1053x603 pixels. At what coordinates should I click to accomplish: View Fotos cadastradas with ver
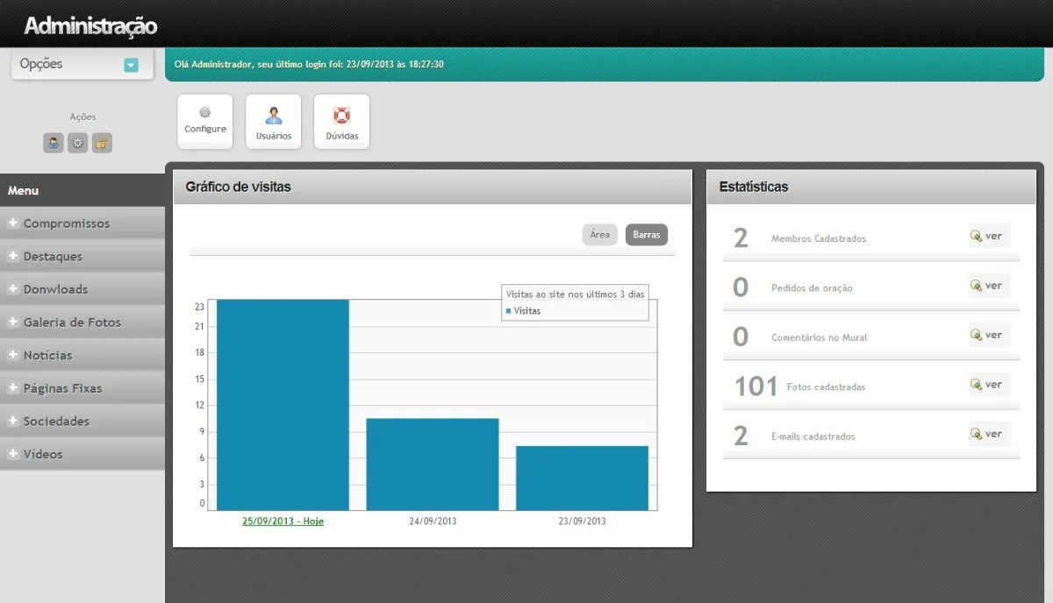pos(989,384)
